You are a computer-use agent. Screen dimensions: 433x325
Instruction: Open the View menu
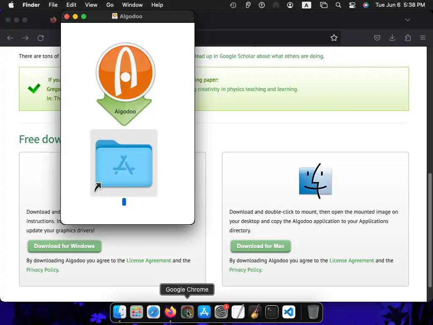coord(91,5)
